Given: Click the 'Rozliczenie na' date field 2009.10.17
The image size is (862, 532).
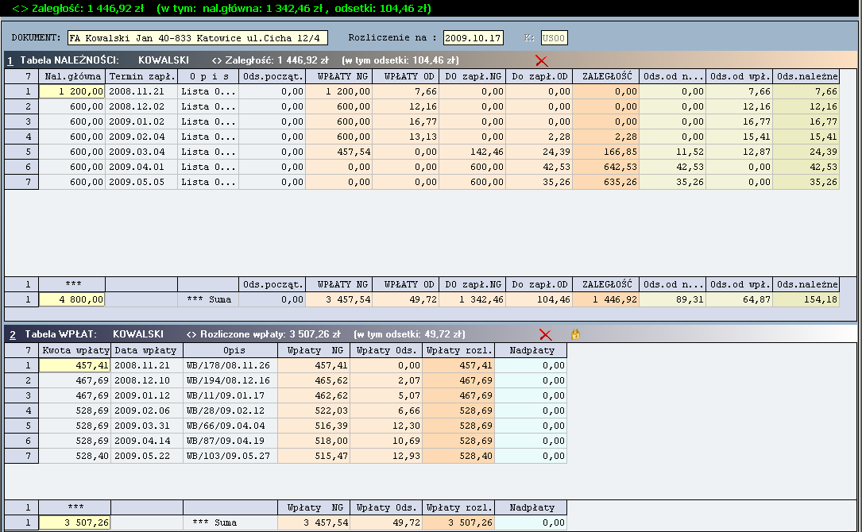Looking at the screenshot, I should pyautogui.click(x=473, y=38).
